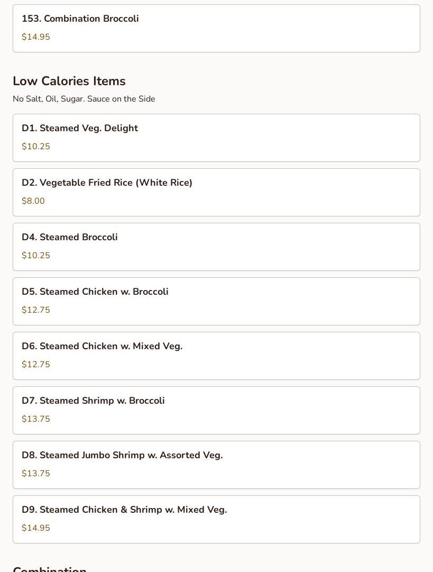Click the $14.95 price under D9 Chicken & Shrimp
Screen dimensions: 433x572
tap(36, 528)
